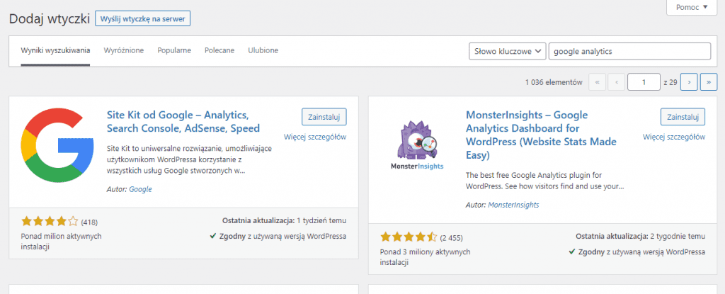Open the Popularne tab
The height and width of the screenshot is (294, 725).
[174, 50]
